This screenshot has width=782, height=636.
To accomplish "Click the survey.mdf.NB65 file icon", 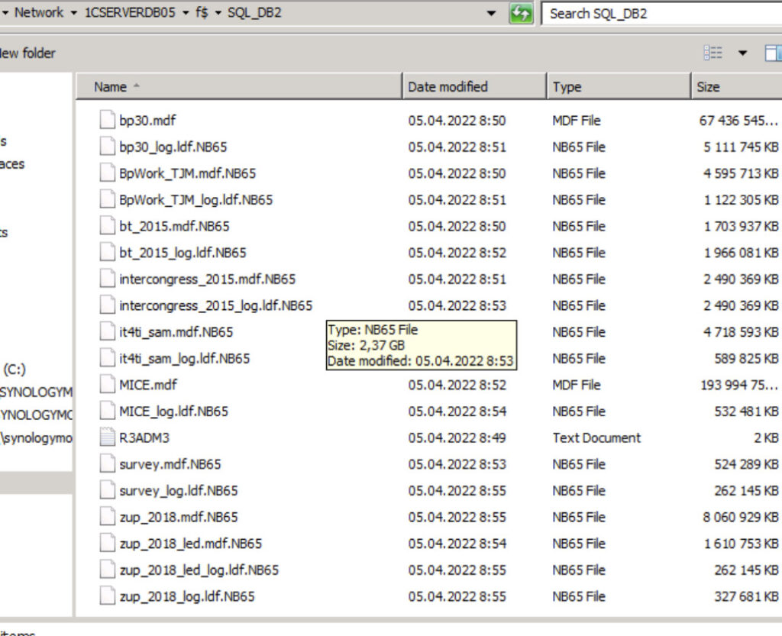I will [x=107, y=464].
